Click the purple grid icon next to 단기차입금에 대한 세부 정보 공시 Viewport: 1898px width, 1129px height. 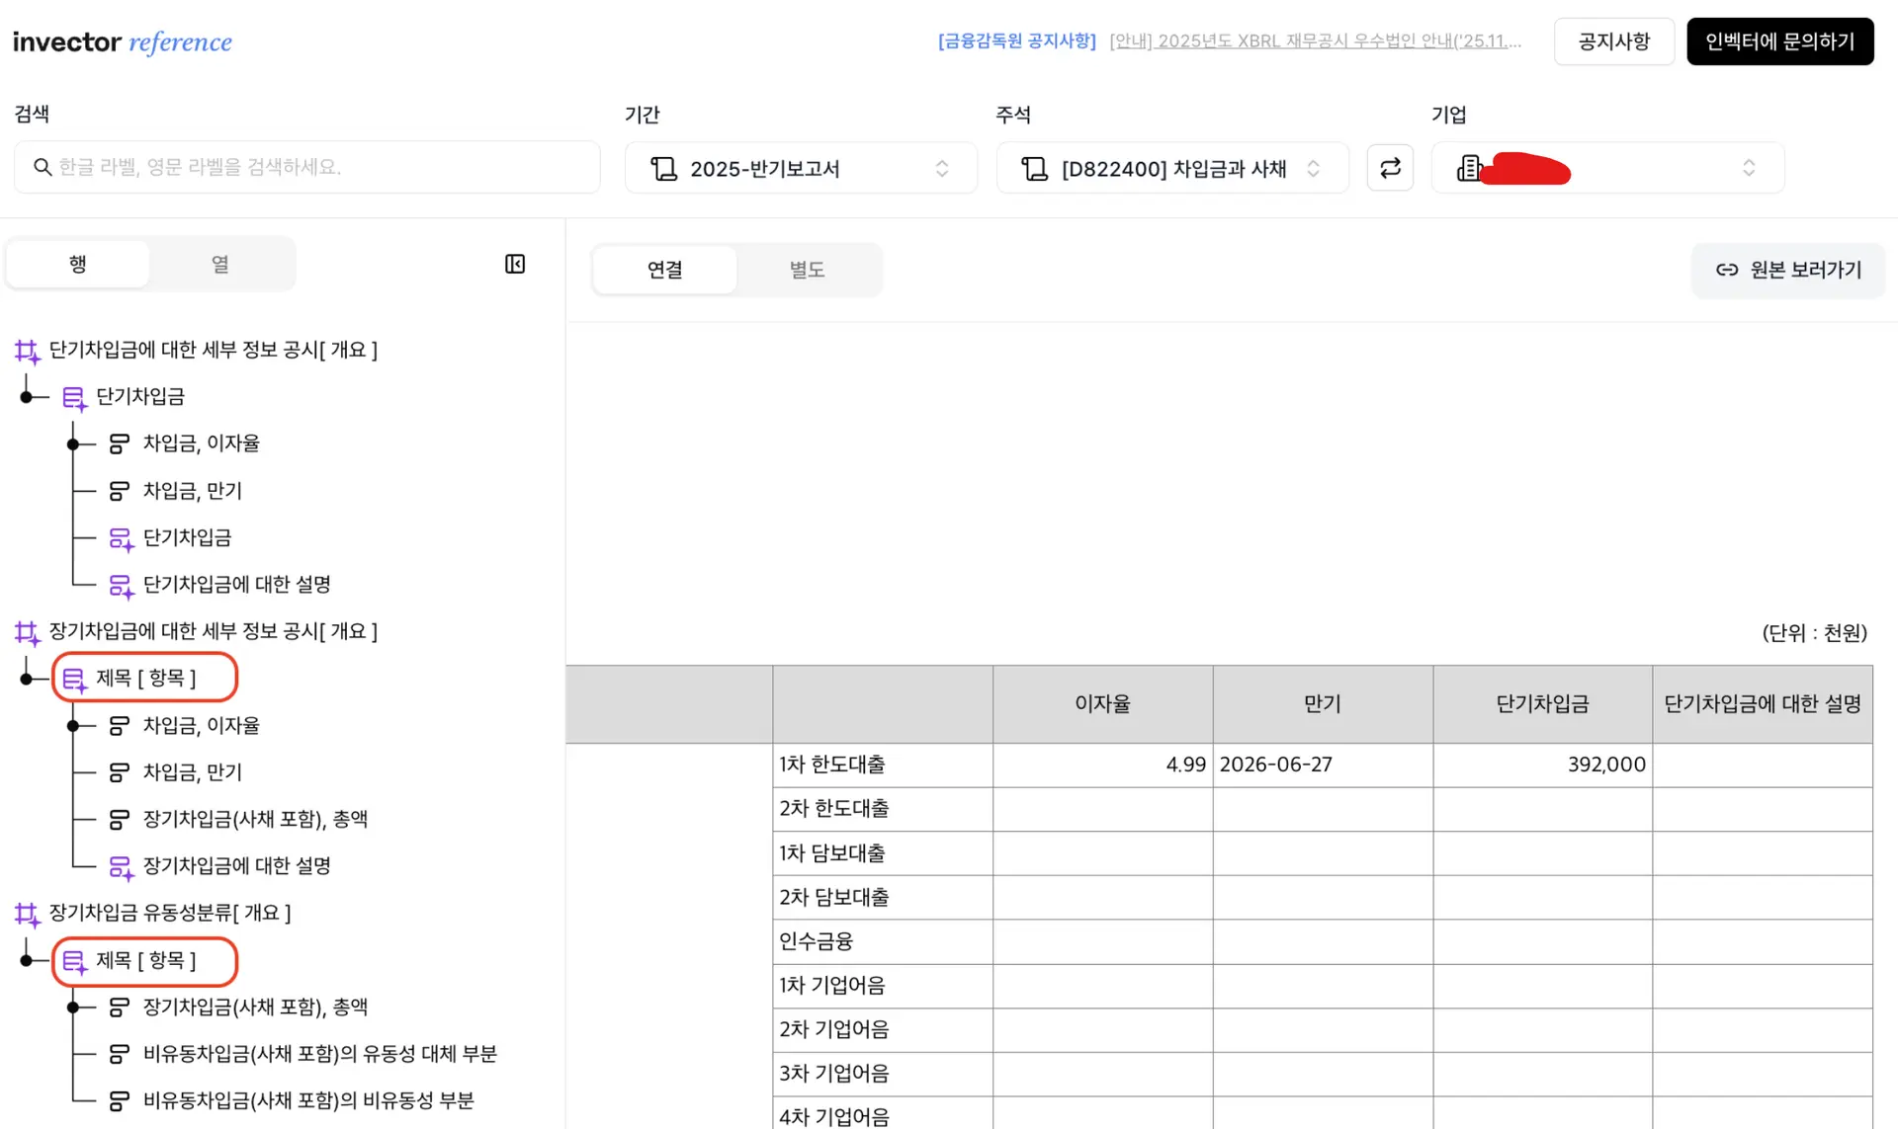(x=27, y=351)
